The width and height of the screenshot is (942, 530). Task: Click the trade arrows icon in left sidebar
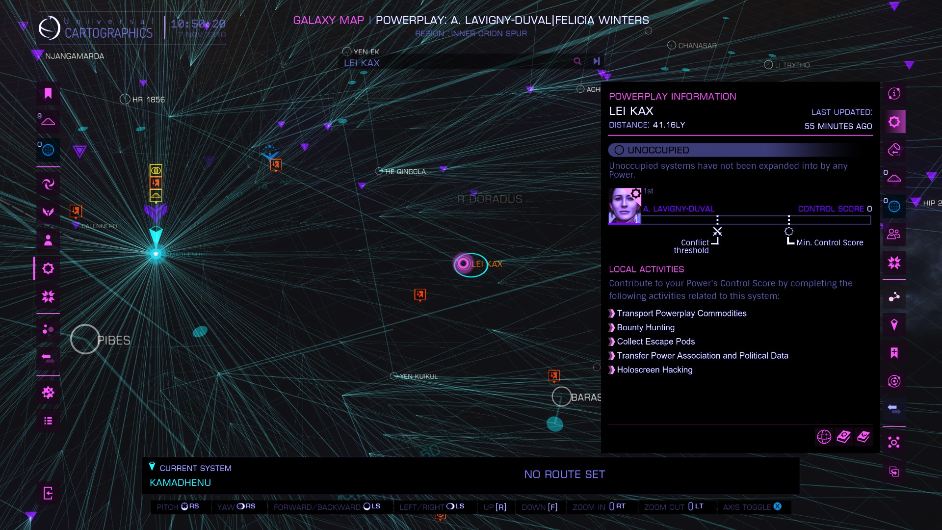[x=48, y=357]
